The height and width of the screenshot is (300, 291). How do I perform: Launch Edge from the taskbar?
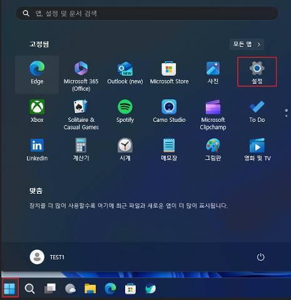110,289
